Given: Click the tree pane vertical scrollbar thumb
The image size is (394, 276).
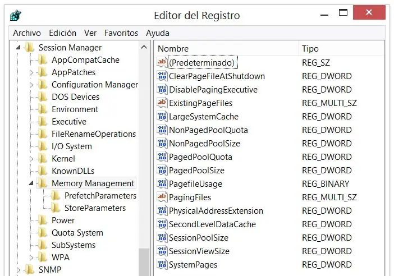Looking at the screenshot, I should click(x=144, y=262).
